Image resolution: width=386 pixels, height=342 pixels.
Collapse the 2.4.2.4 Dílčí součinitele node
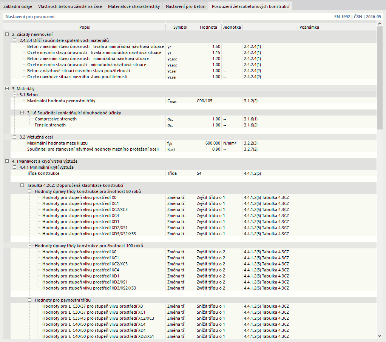coord(14,40)
